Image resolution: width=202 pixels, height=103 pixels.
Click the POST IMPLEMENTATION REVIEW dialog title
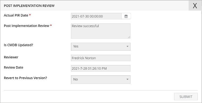(29, 6)
